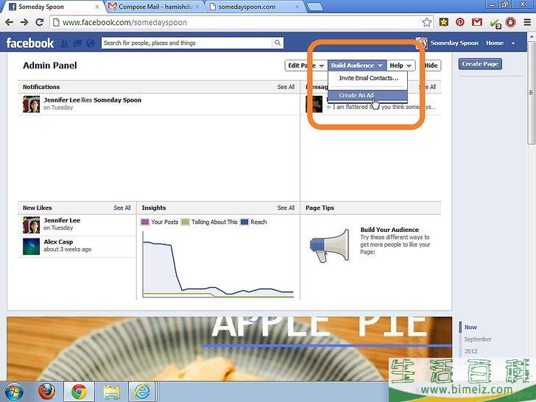Switch to the somedayspoon.com tab
Viewport: 536px width, 402px height.
[253, 7]
